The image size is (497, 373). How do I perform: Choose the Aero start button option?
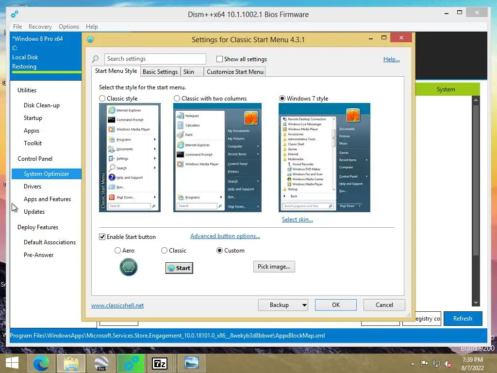click(x=117, y=251)
